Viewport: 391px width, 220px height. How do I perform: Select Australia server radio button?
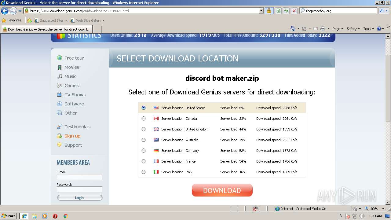(x=144, y=140)
